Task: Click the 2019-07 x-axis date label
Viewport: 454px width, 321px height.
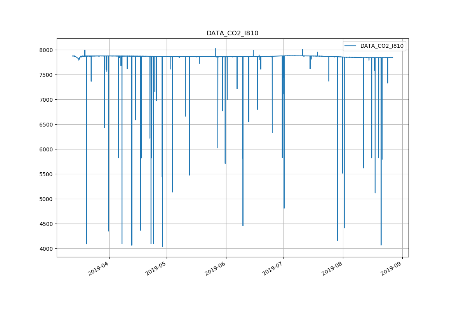Action: coord(274,267)
